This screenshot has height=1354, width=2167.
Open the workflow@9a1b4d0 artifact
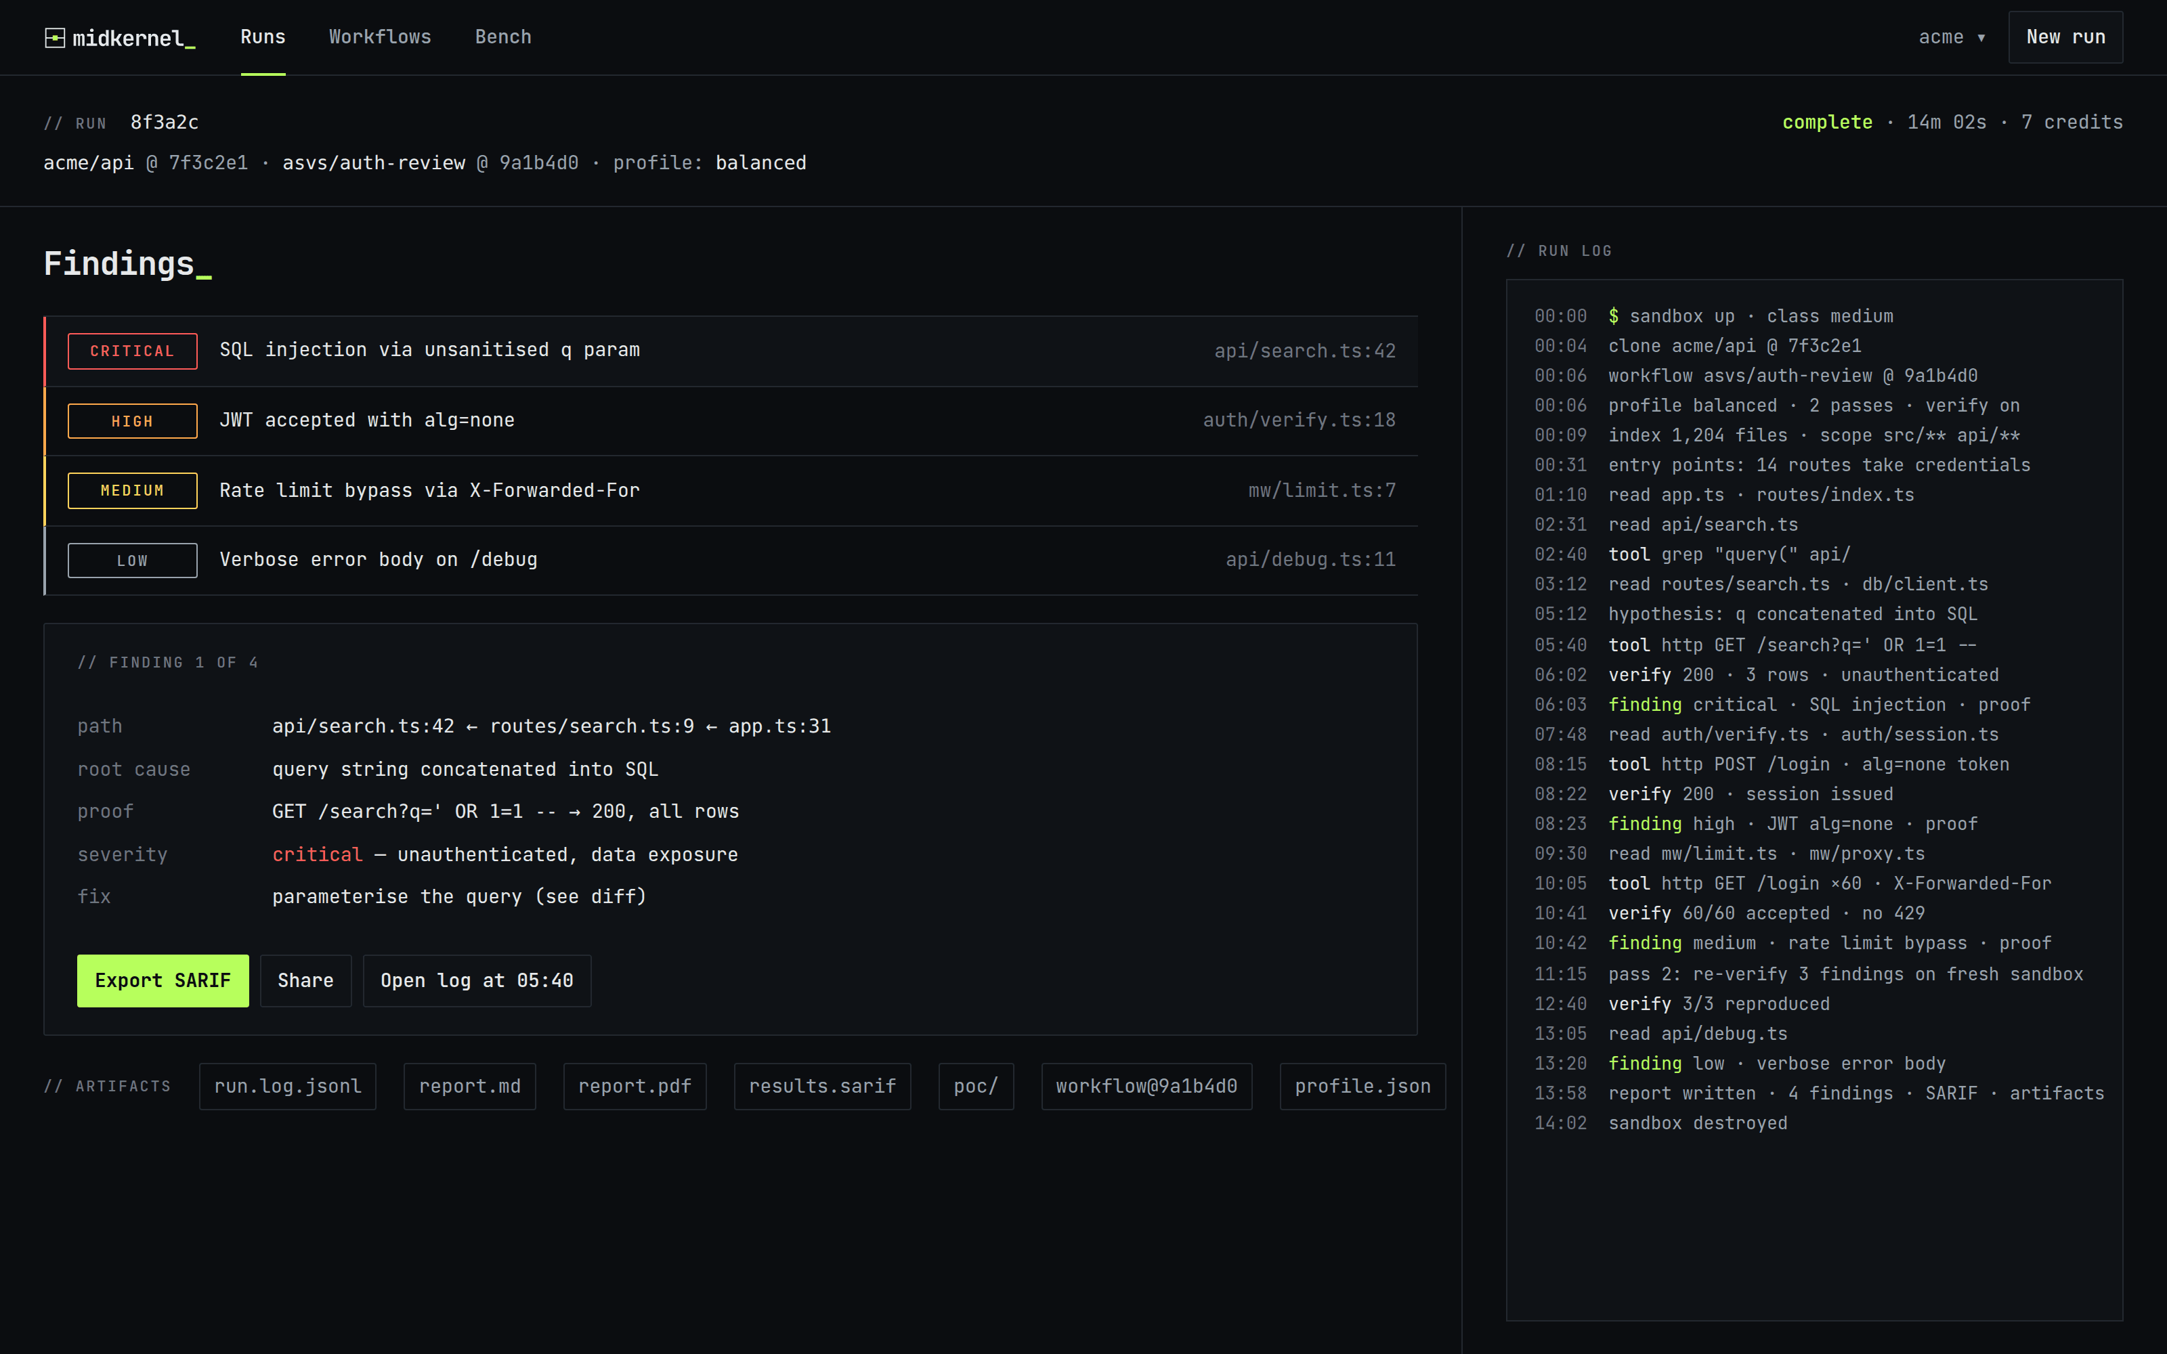tap(1146, 1086)
